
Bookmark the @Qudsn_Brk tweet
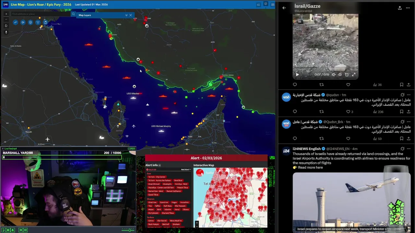(x=401, y=139)
